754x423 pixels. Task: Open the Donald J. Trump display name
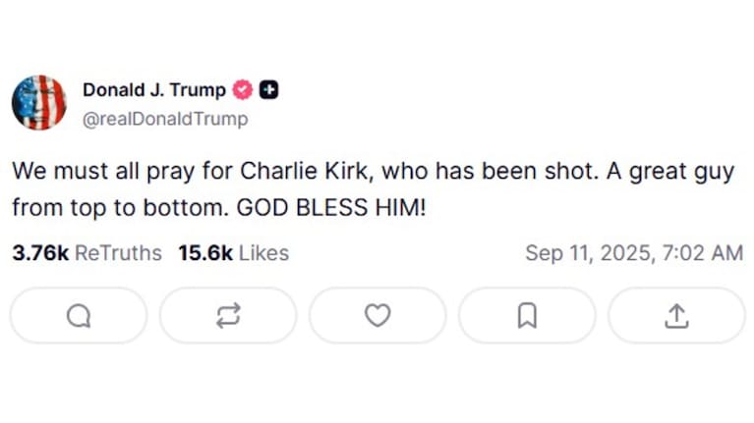(x=153, y=90)
